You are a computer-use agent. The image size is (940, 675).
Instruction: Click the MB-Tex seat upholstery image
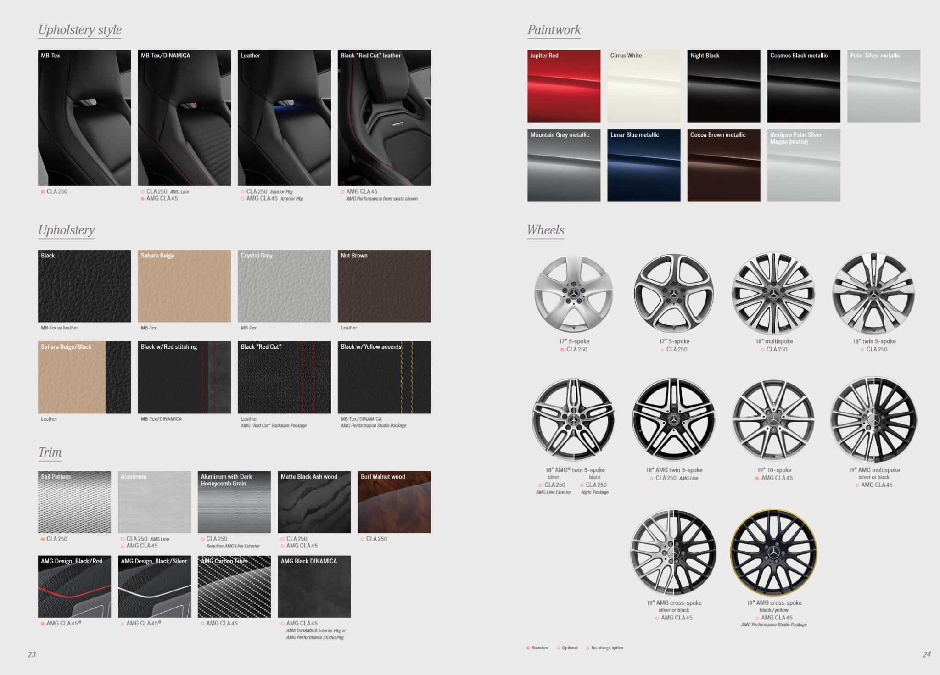[84, 118]
